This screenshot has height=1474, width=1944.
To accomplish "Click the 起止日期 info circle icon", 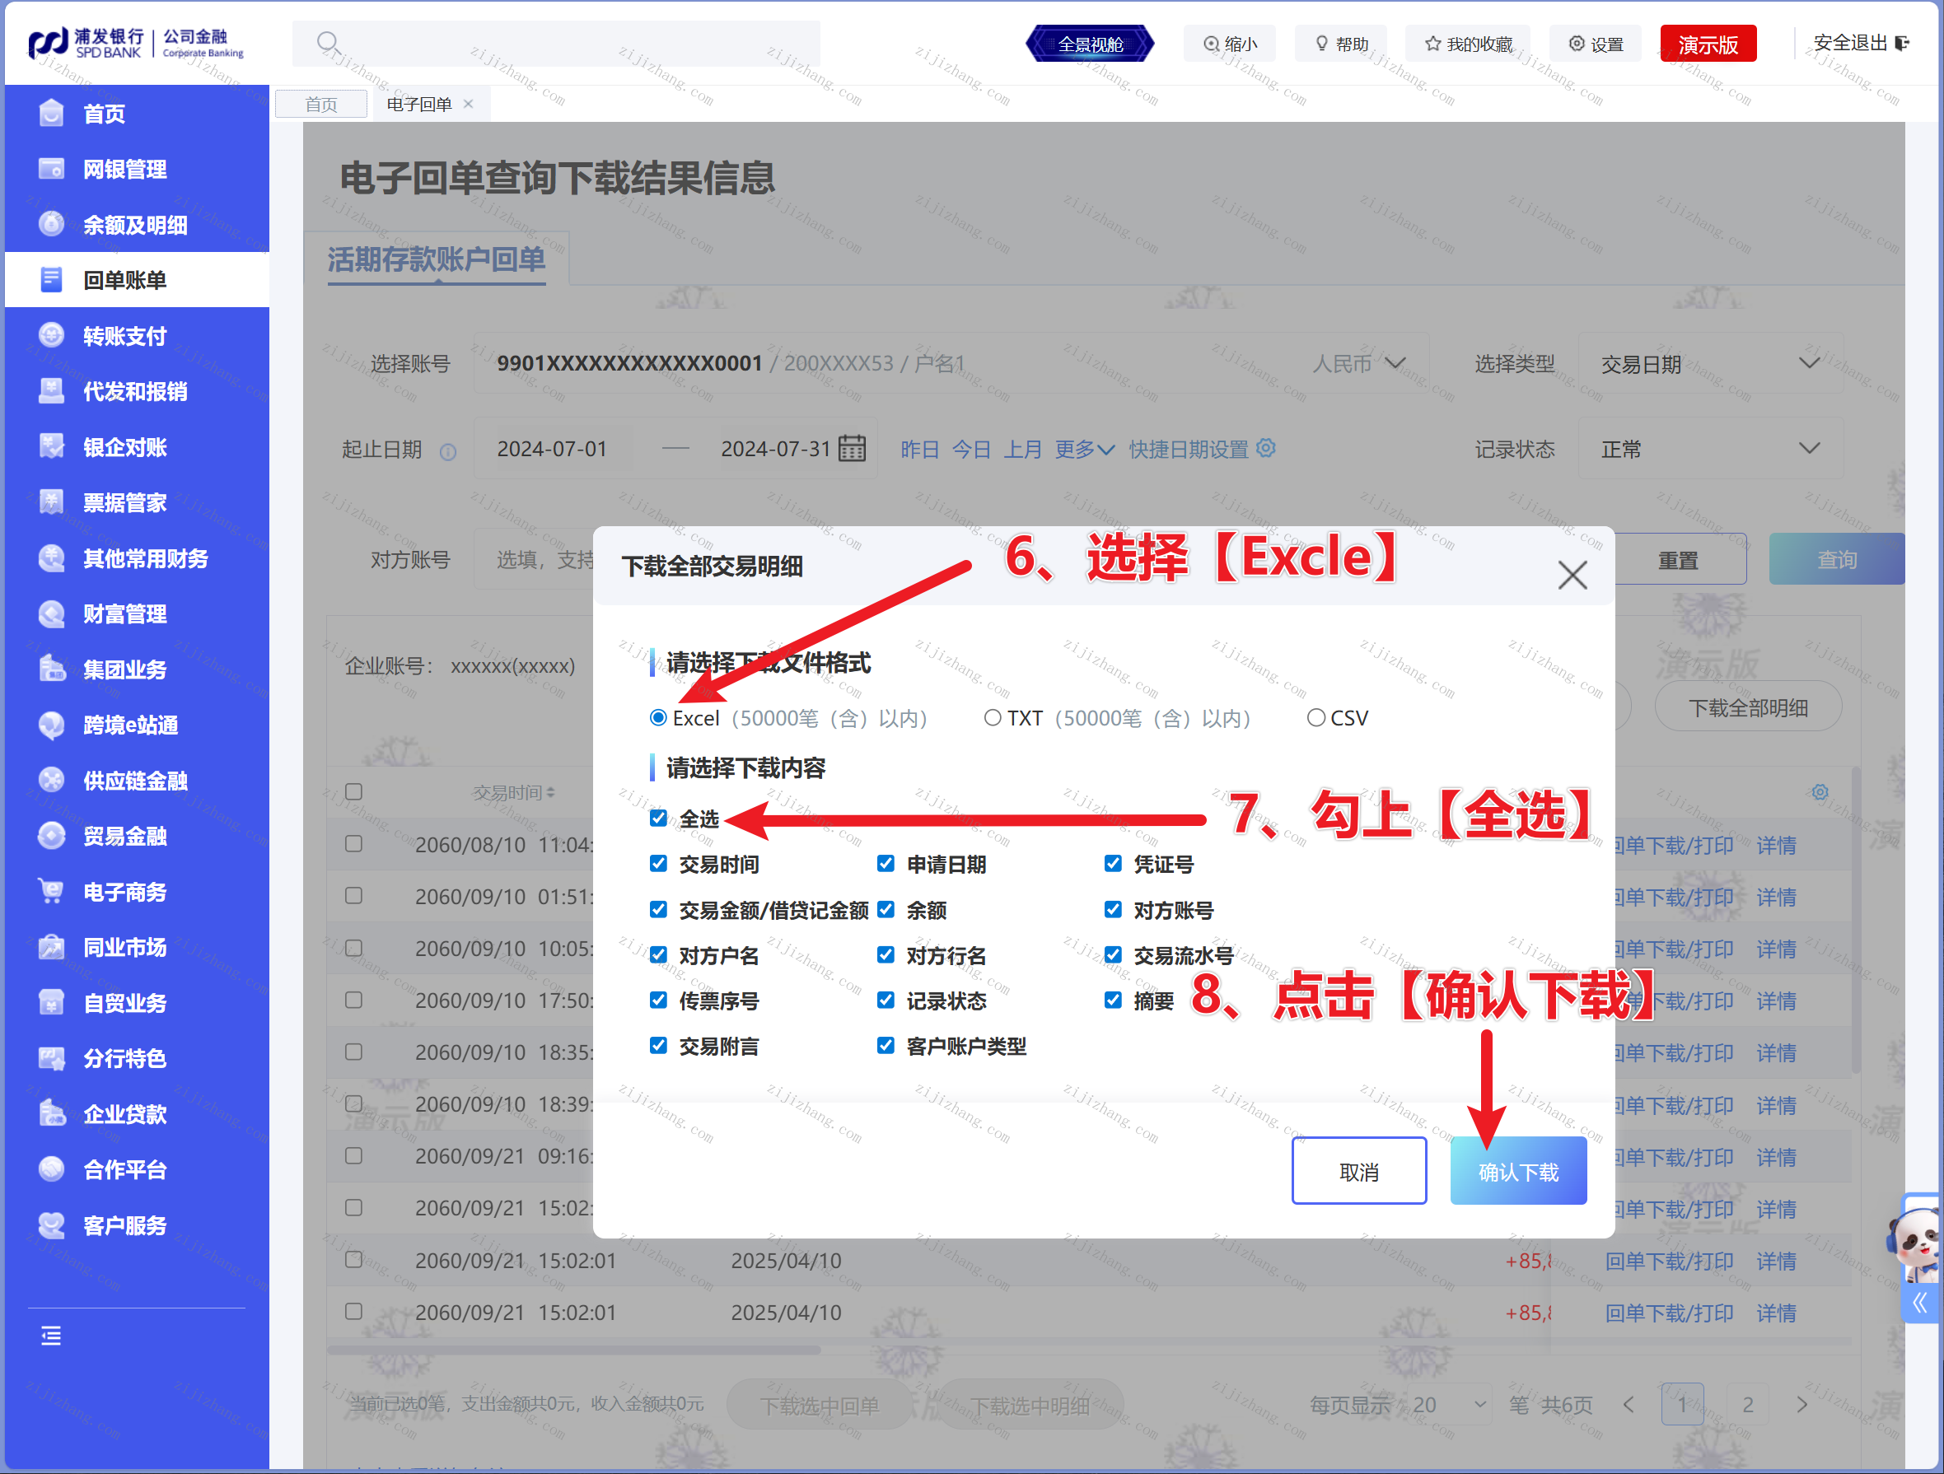I will 448,451.
